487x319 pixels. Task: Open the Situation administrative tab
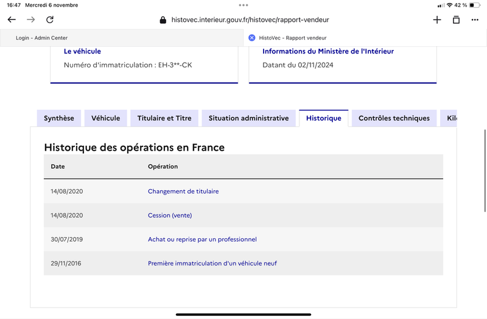(x=249, y=118)
